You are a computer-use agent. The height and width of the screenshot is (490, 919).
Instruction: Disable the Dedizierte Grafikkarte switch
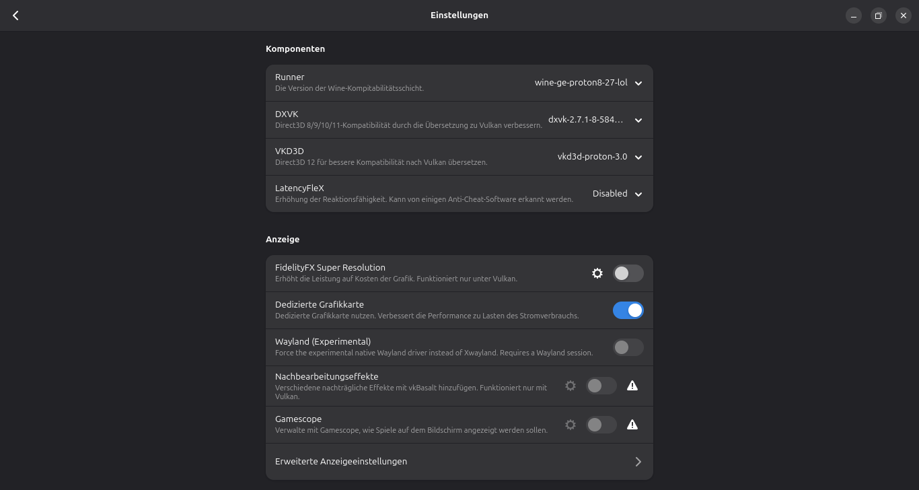click(628, 310)
